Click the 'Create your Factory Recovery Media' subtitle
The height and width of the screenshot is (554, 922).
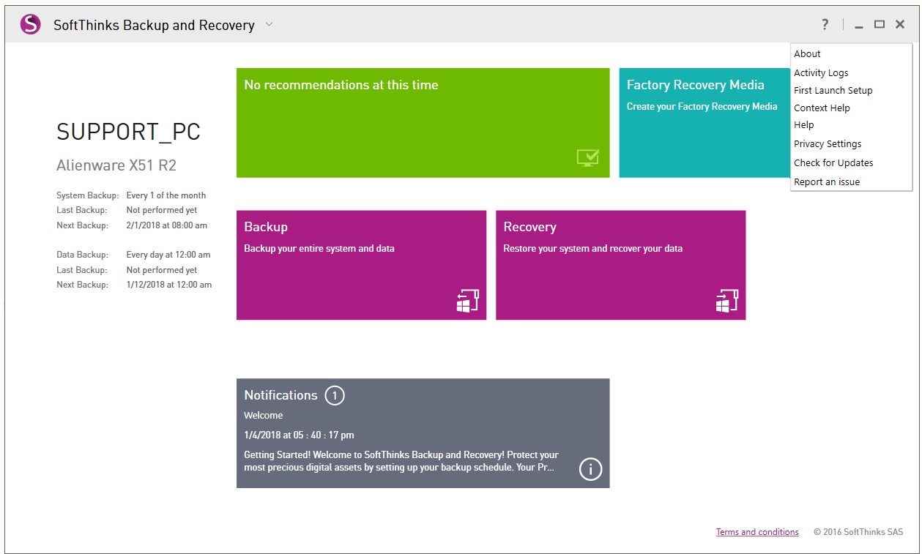[702, 107]
